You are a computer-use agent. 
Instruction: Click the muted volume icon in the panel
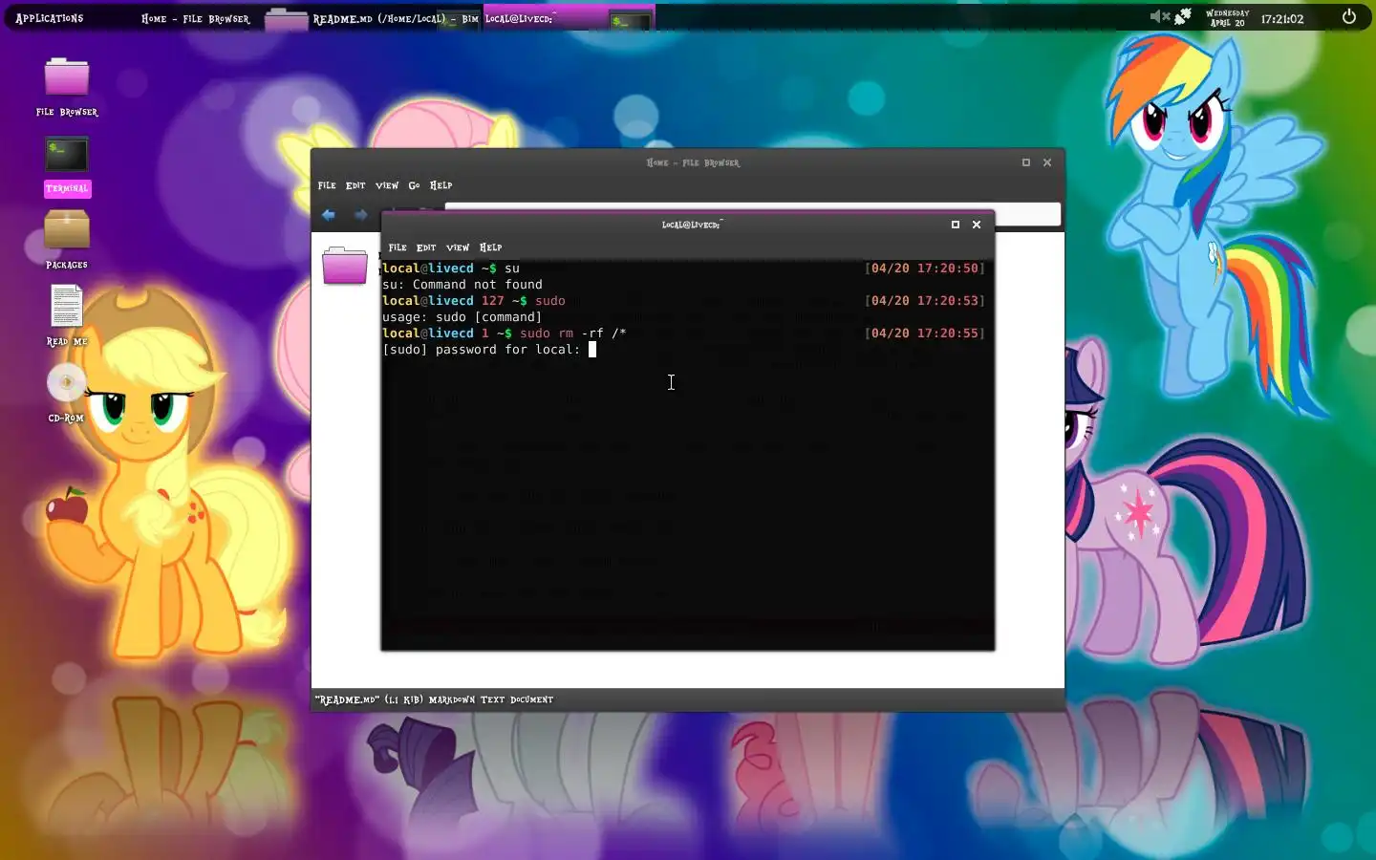click(x=1159, y=16)
